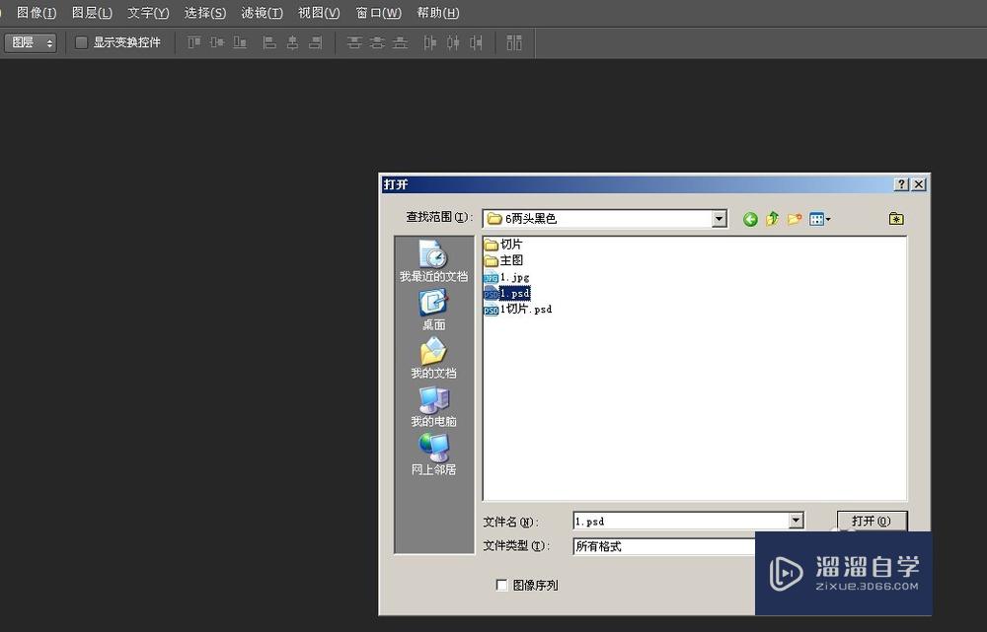Enable the 显示变换控件 checkbox

click(81, 42)
